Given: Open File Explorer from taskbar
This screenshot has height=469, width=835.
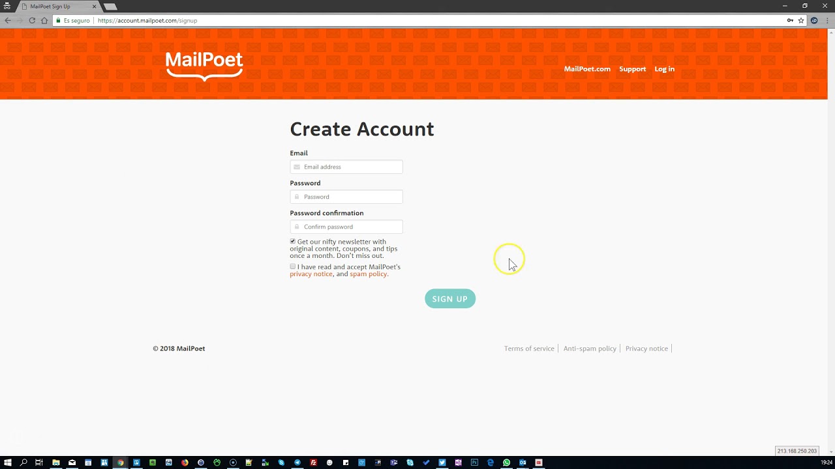Looking at the screenshot, I should click(55, 462).
